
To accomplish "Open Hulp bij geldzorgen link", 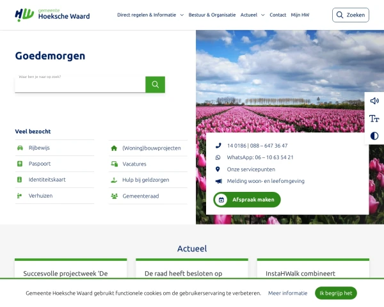I will pyautogui.click(x=146, y=180).
